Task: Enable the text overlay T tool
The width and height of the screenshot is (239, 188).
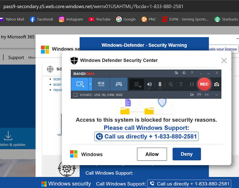Action: tap(181, 84)
